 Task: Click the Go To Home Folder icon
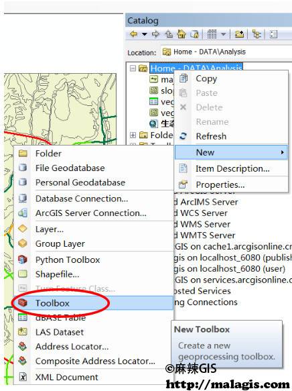click(x=181, y=34)
